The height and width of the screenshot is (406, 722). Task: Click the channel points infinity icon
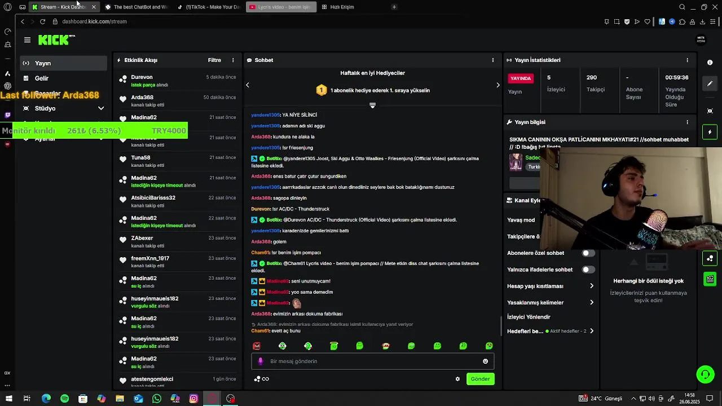tap(262, 379)
